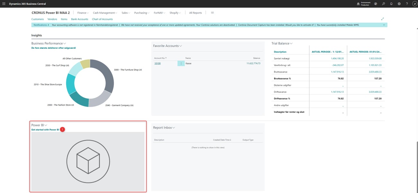
Task: Click the Output Type column header
Action: (248, 140)
